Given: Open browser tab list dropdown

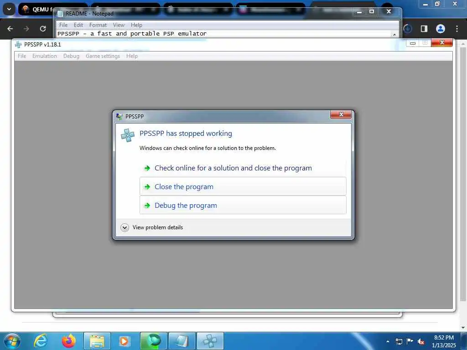Looking at the screenshot, I should click(x=9, y=9).
